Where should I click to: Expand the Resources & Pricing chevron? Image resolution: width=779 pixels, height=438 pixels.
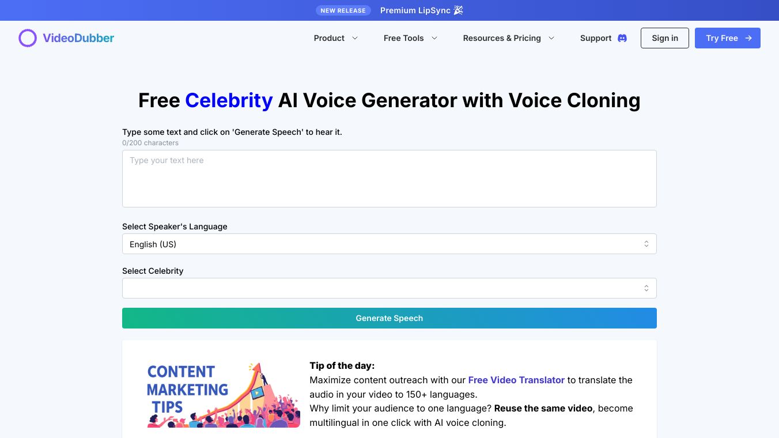551,38
